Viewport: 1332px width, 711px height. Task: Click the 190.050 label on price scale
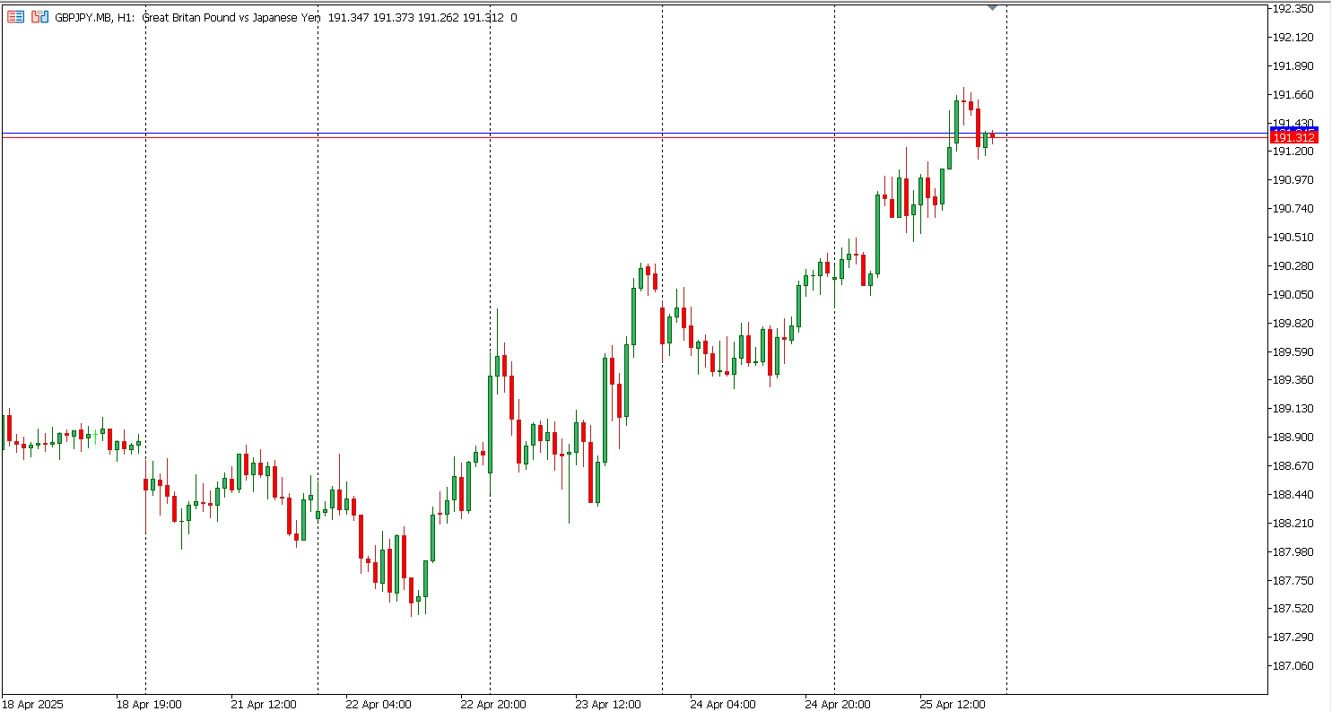point(1293,295)
